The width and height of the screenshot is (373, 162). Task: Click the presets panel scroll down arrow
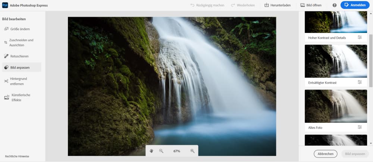pyautogui.click(x=371, y=143)
